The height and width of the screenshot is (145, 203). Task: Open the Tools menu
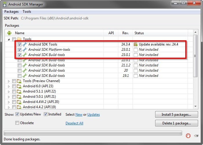(x=27, y=12)
